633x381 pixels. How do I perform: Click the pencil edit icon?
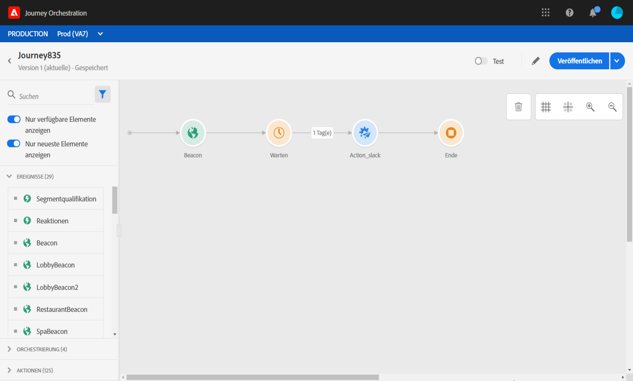[x=535, y=61]
